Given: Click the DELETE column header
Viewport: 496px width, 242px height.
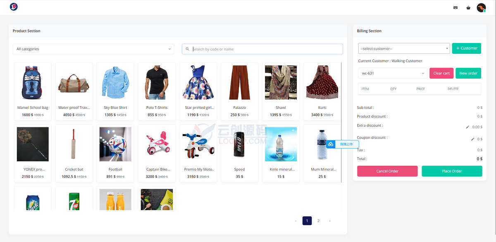Looking at the screenshot, I should [453, 89].
